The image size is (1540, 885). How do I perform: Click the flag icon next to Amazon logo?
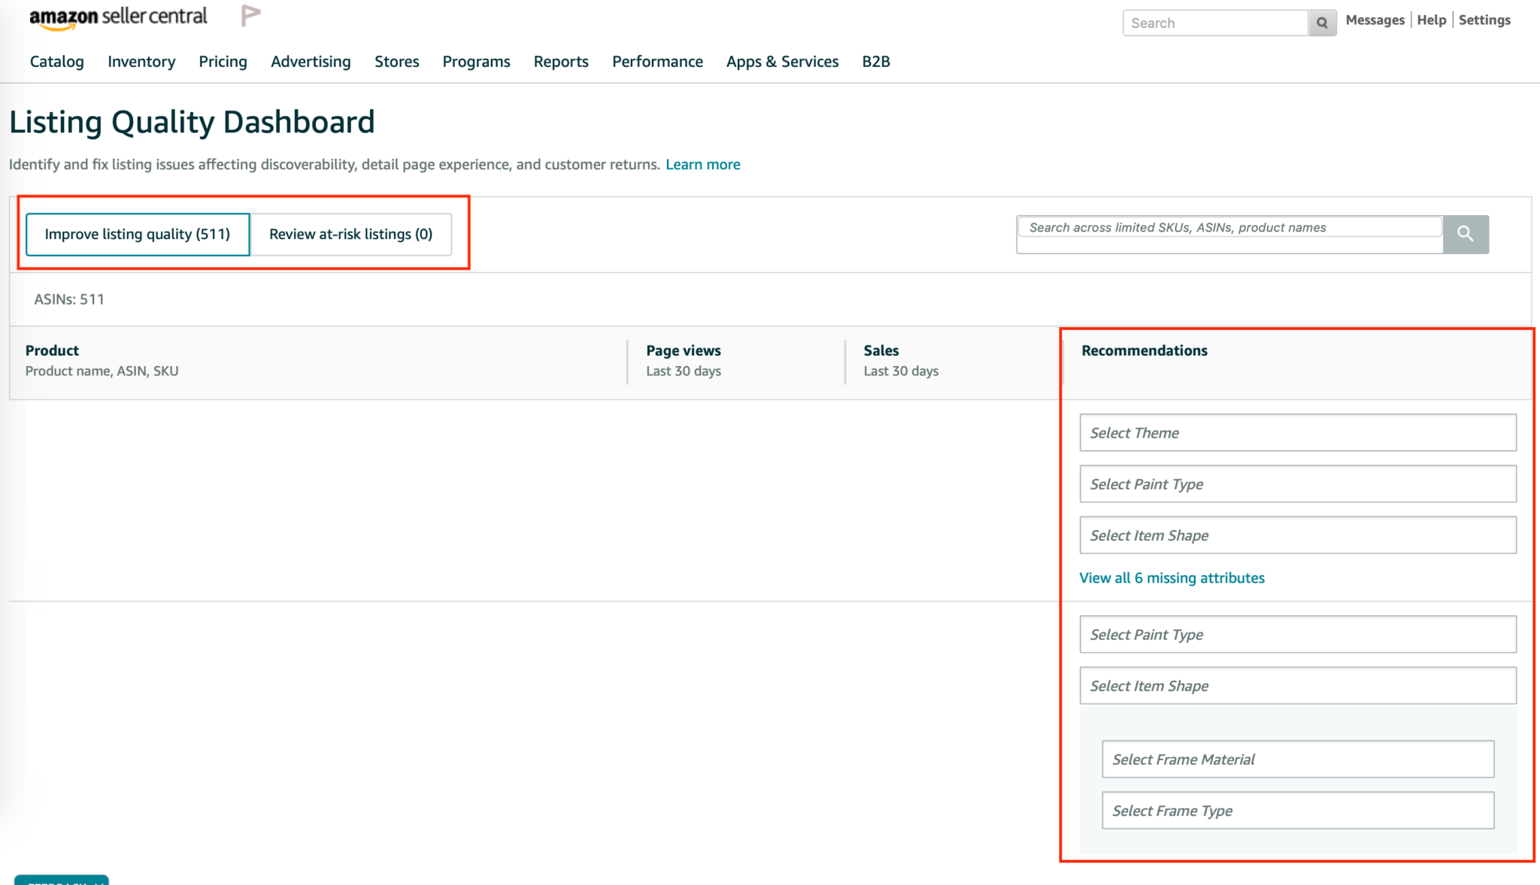click(x=250, y=14)
